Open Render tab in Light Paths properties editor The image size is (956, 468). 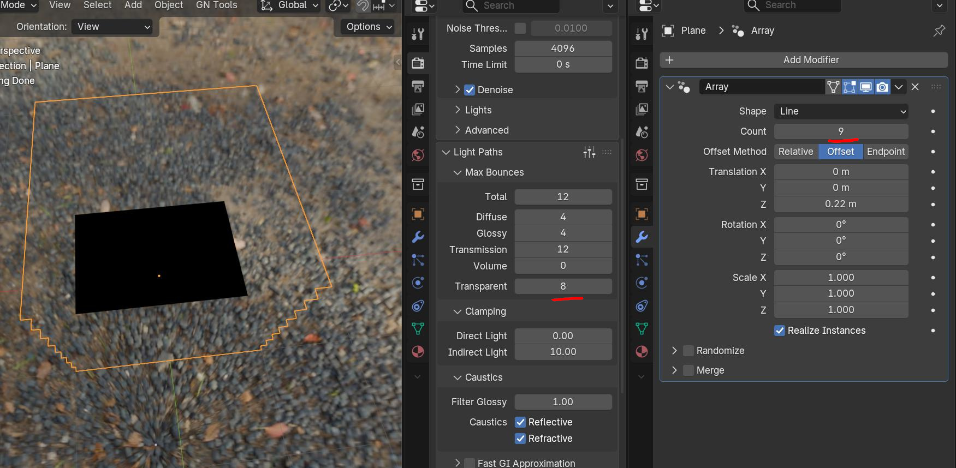[418, 63]
